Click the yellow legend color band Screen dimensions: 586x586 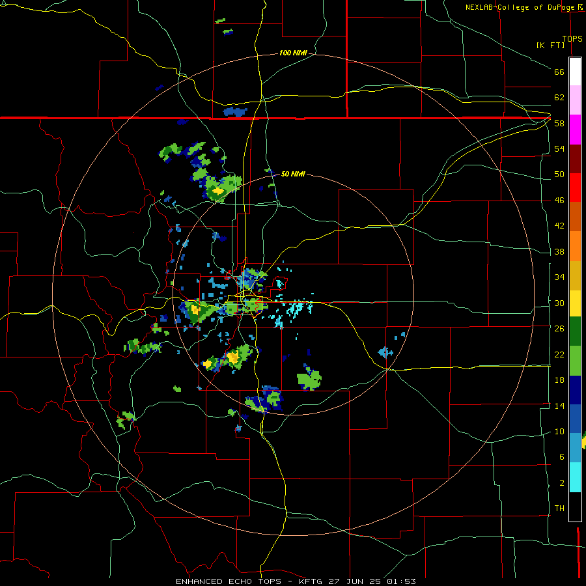click(x=575, y=303)
